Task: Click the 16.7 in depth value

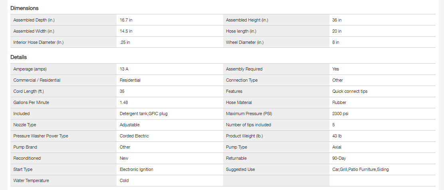Action: (126, 20)
